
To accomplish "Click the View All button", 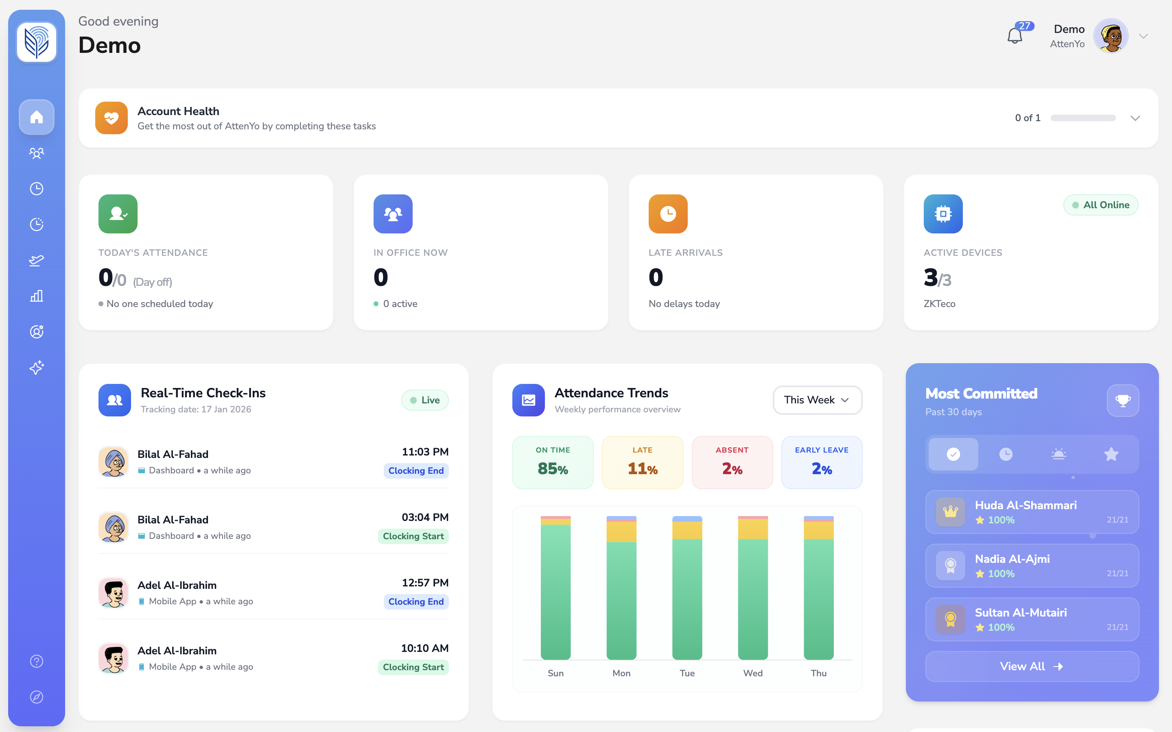I will pos(1032,667).
